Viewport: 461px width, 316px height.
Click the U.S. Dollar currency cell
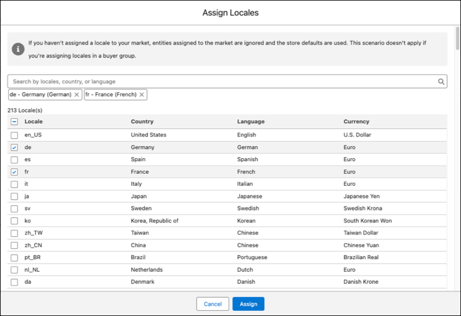coord(357,135)
